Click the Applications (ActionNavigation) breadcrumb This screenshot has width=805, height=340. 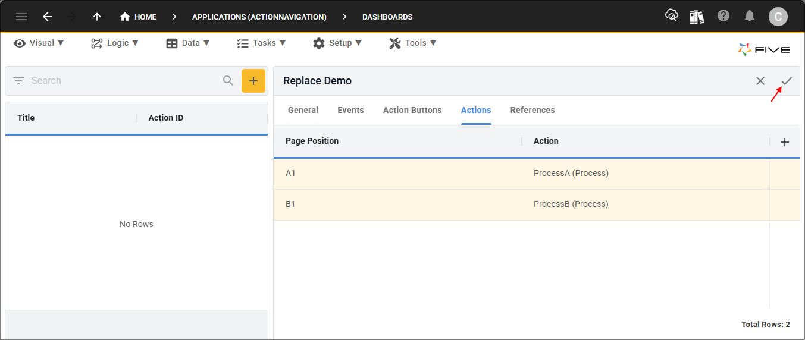click(x=259, y=17)
